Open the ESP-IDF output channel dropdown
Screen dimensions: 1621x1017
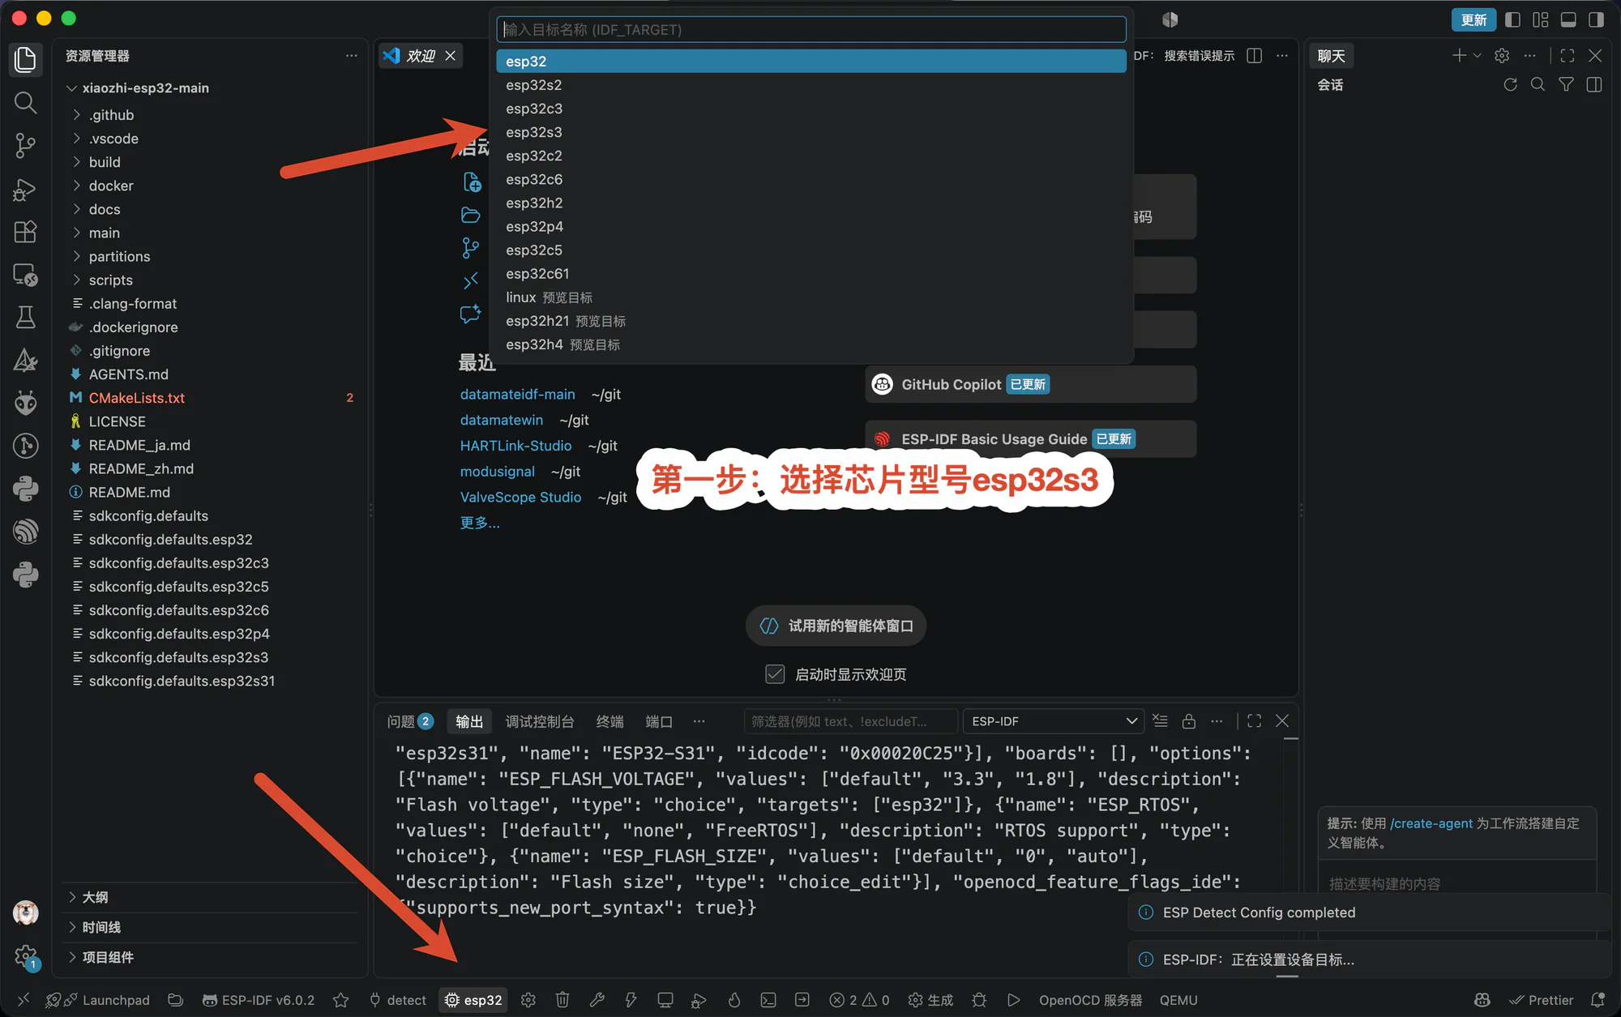(x=1053, y=721)
